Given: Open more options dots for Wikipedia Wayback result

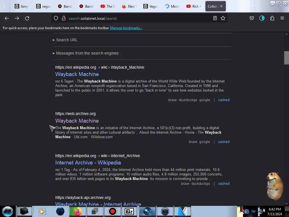Looking at the screenshot, I should [x=214, y=100].
